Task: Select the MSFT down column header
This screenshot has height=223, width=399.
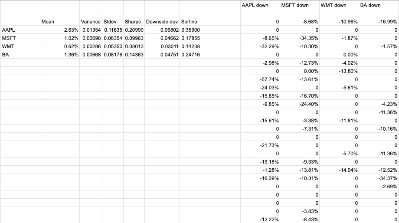Action: pos(295,5)
